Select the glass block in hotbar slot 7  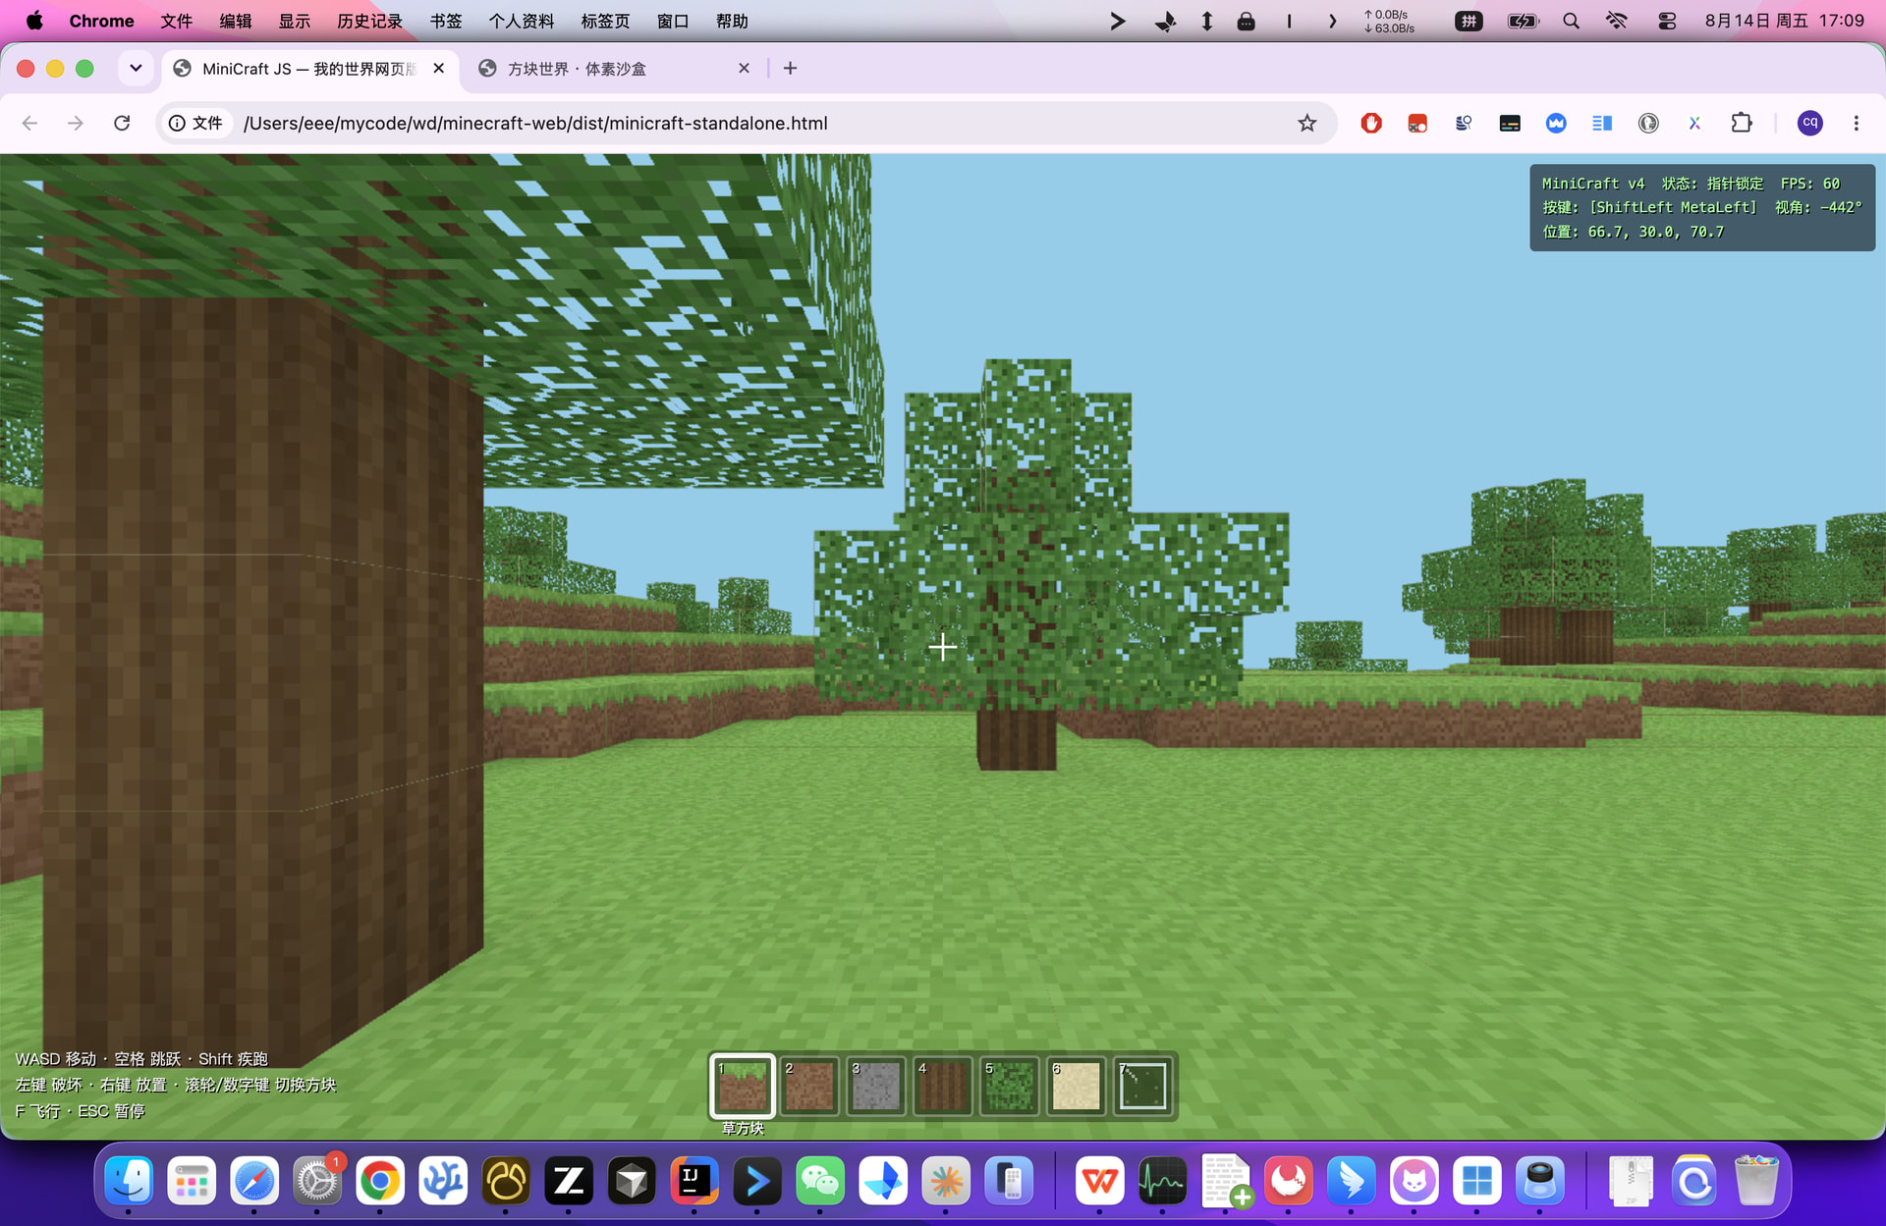point(1143,1086)
